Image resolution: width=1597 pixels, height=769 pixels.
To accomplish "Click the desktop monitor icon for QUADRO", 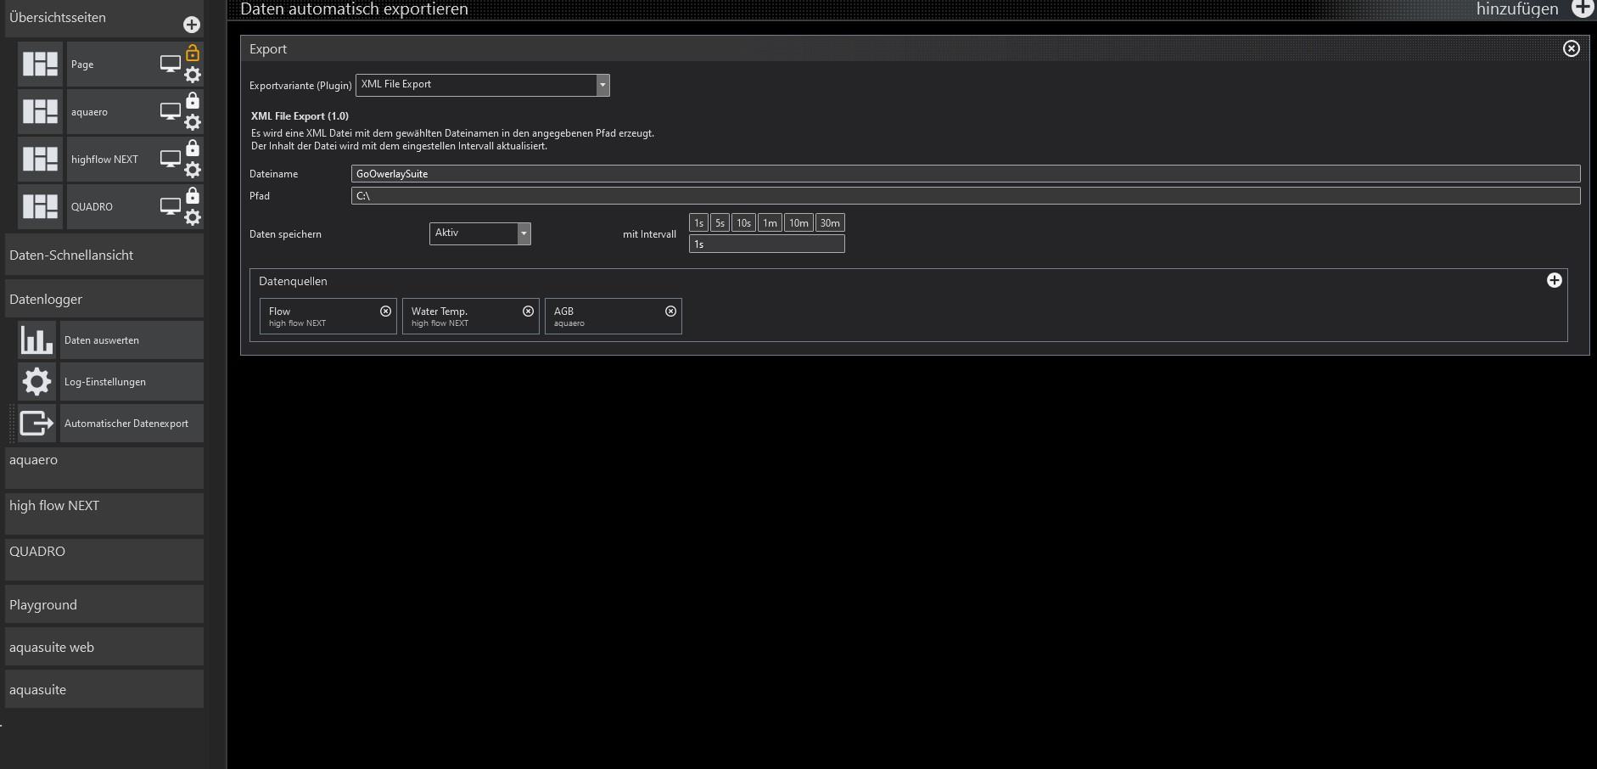I will point(171,207).
